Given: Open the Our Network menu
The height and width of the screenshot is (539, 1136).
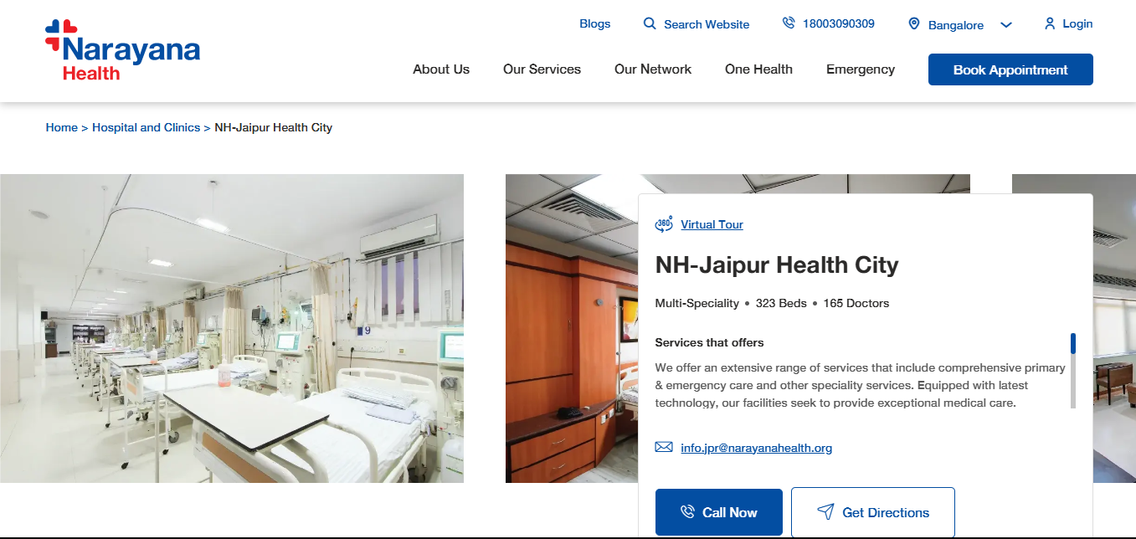Looking at the screenshot, I should [653, 69].
